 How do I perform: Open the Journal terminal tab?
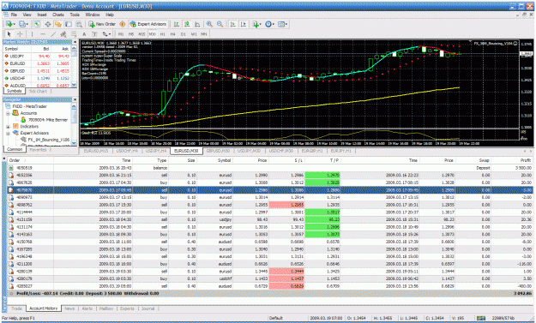(148, 308)
